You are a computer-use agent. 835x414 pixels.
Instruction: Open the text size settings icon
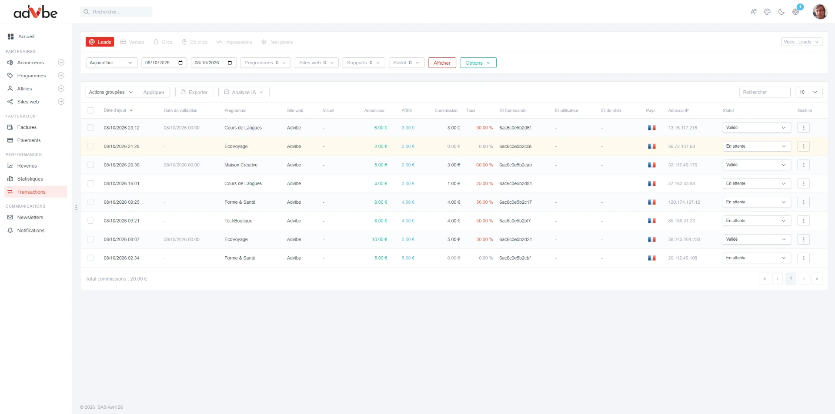(x=754, y=12)
